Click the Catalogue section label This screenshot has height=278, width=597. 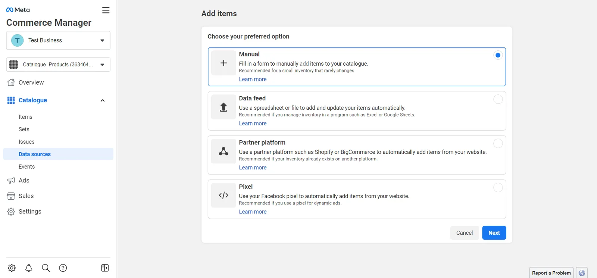[x=33, y=100]
